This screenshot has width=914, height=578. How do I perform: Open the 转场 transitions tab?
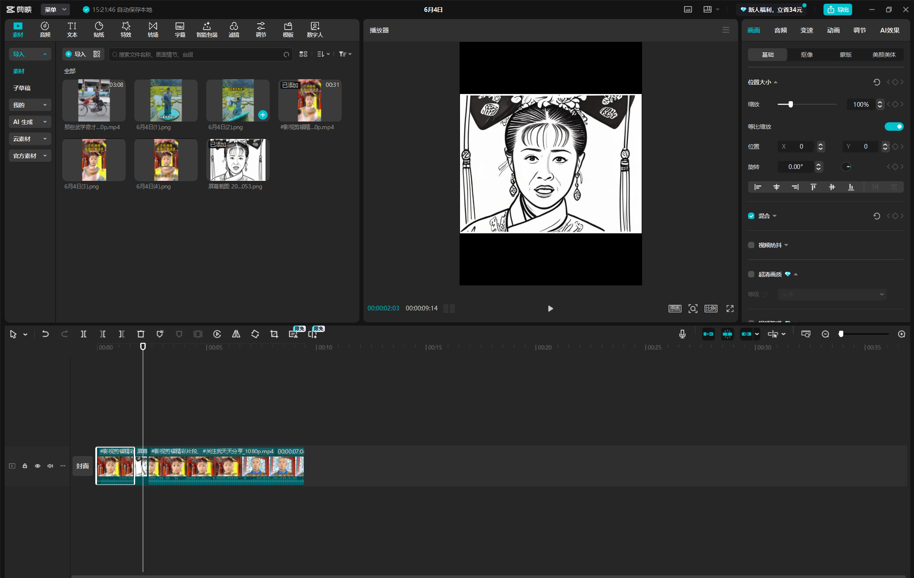153,30
